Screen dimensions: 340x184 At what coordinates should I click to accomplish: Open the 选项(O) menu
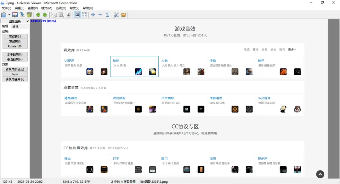[61, 8]
